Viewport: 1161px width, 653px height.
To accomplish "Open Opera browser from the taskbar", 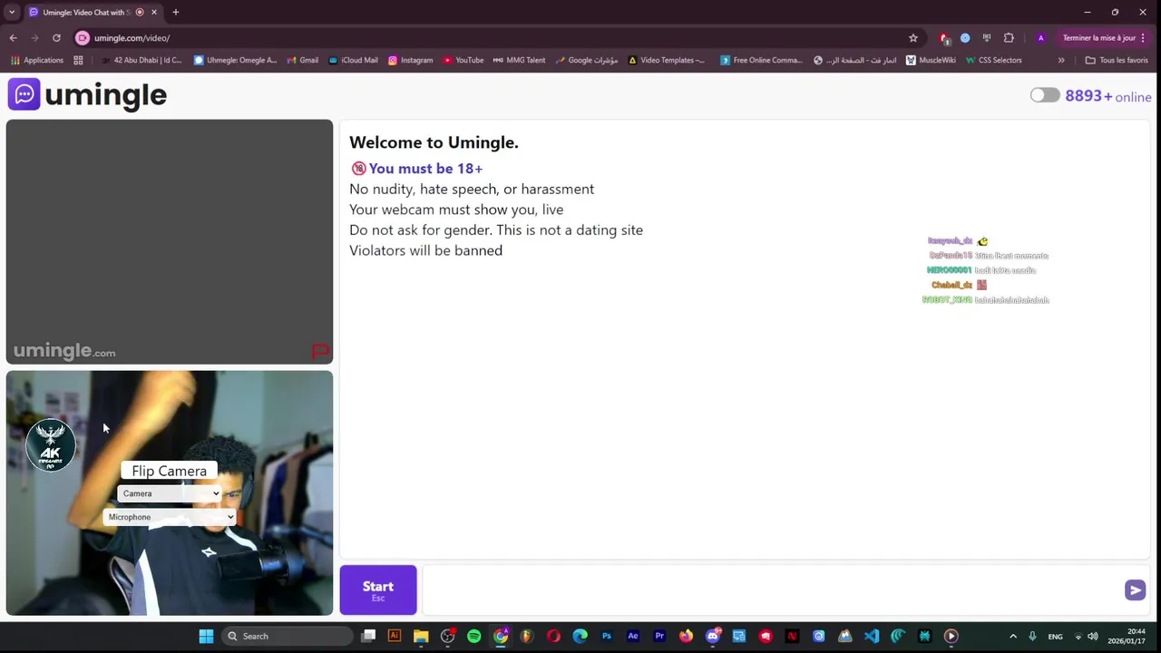I will point(553,636).
